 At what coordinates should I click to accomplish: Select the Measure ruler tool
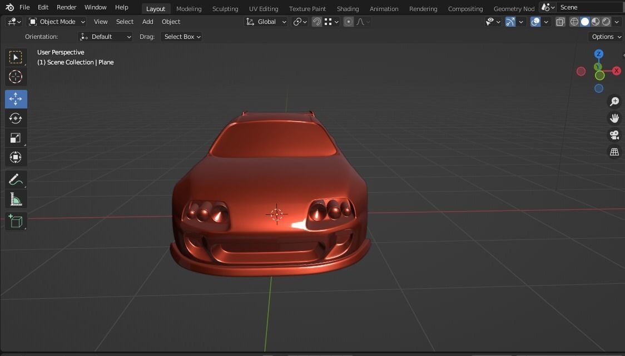coord(16,199)
